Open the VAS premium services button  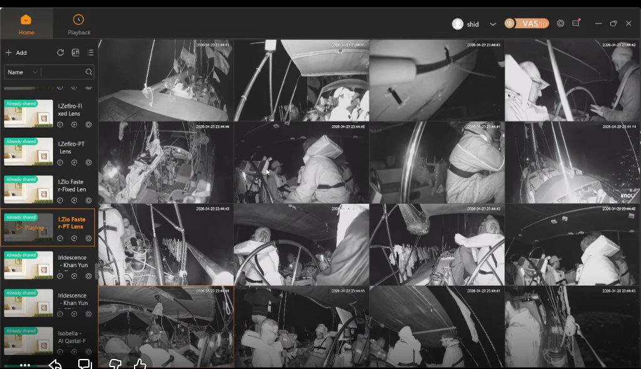click(526, 24)
